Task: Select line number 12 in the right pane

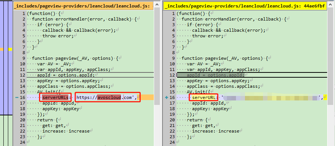Action: tap(172, 75)
